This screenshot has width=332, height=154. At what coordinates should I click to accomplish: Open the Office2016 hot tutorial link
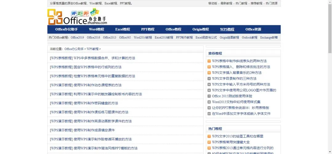pyautogui.click(x=93, y=38)
